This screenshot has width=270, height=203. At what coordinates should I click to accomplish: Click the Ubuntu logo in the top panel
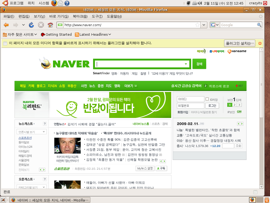click(5, 3)
